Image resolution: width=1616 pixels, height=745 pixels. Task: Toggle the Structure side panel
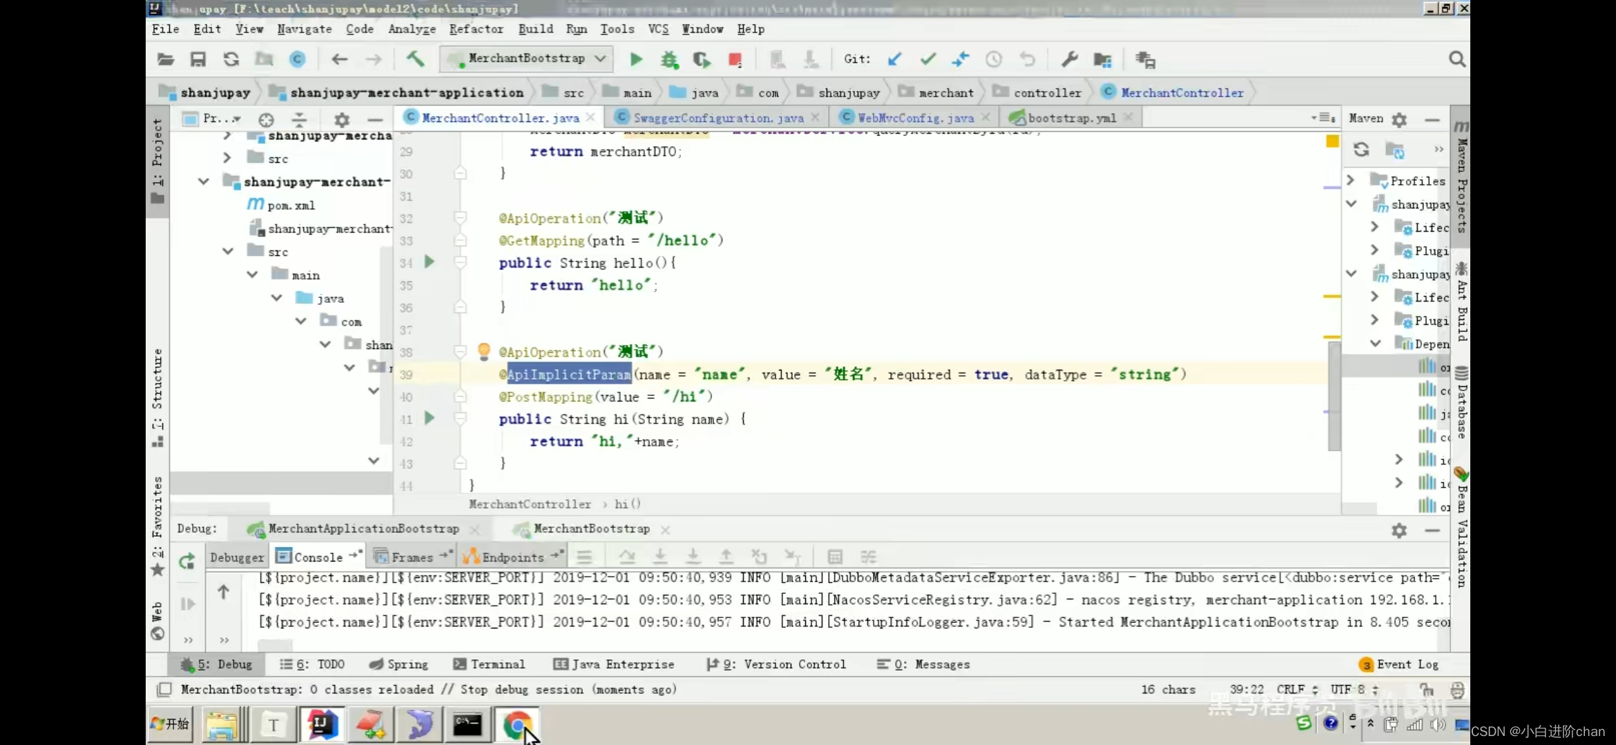pyautogui.click(x=157, y=398)
